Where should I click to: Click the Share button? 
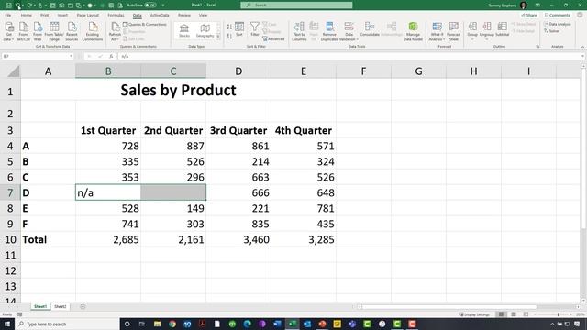pyautogui.click(x=529, y=15)
